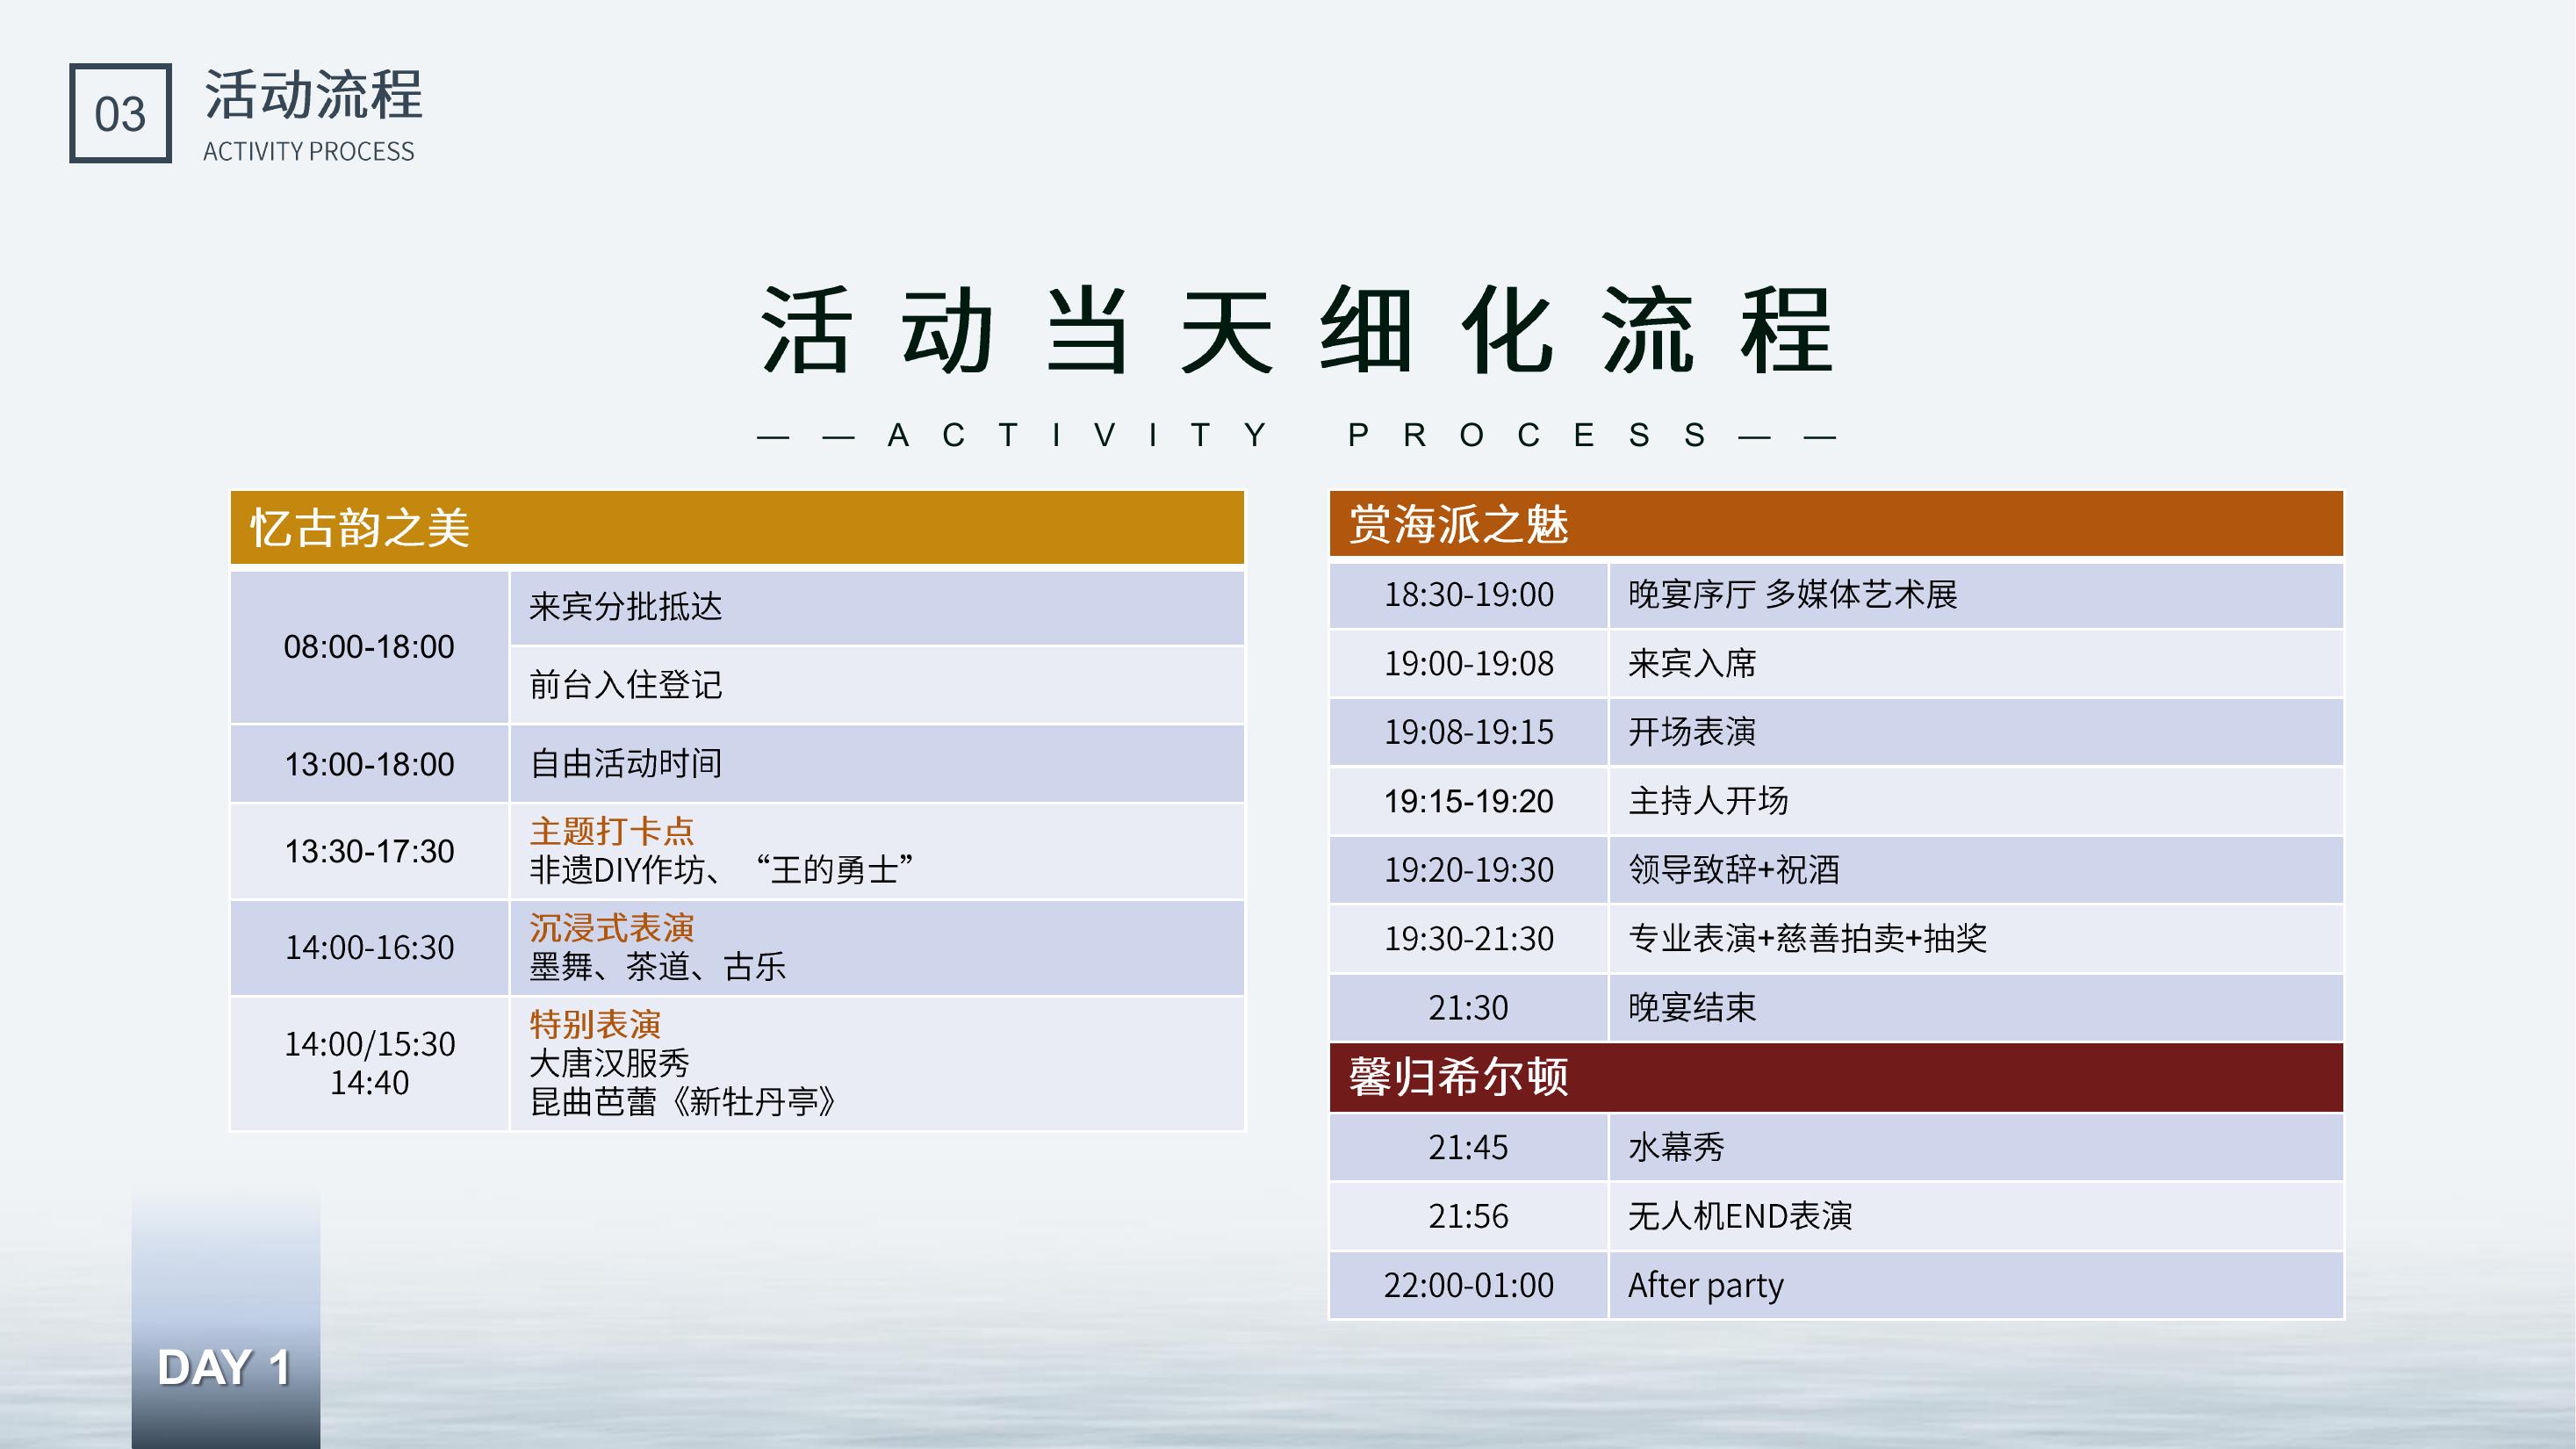This screenshot has width=2576, height=1449.
Task: Select the '来宾分批抵达' cell
Action: click(877, 607)
